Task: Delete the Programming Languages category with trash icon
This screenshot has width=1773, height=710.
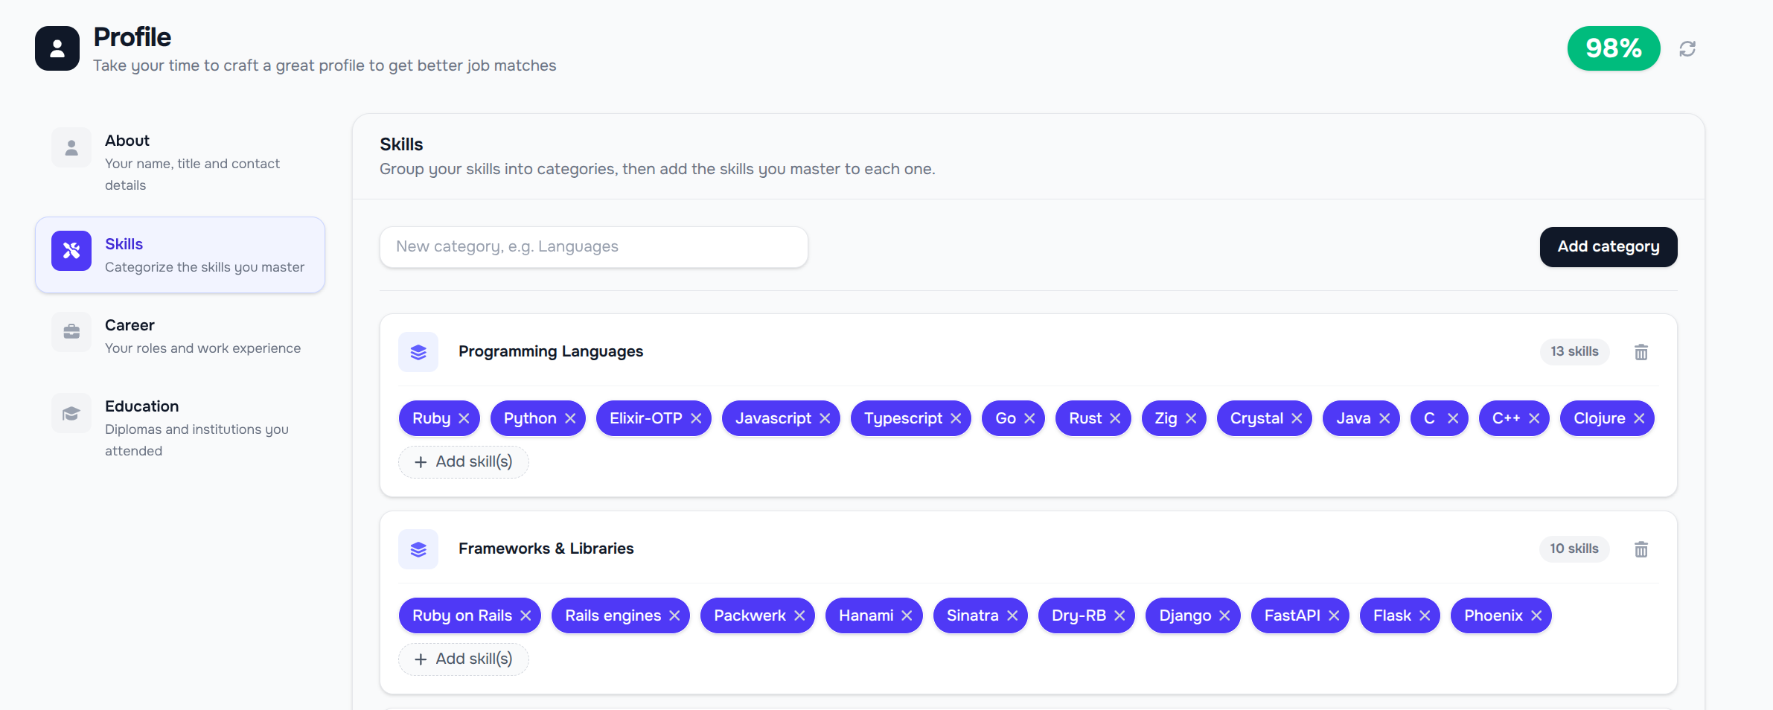Action: pos(1641,352)
